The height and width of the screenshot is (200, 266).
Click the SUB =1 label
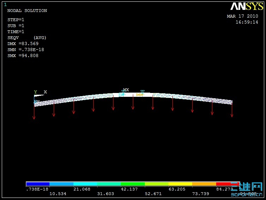tap(16, 26)
